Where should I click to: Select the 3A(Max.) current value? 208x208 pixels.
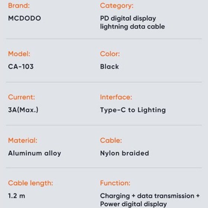pyautogui.click(x=23, y=110)
